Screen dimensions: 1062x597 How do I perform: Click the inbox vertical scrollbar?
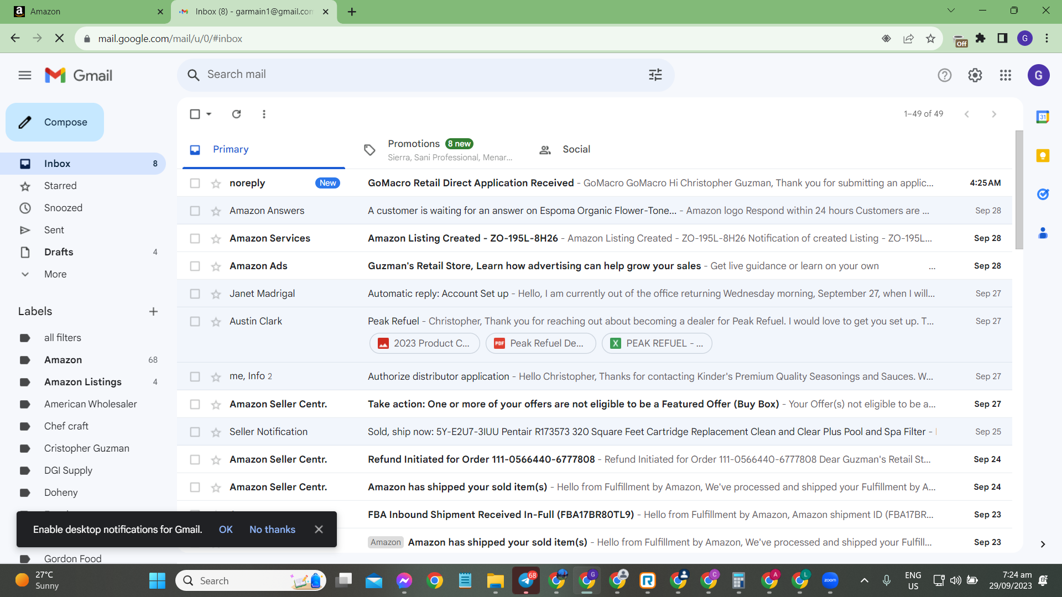(1019, 190)
